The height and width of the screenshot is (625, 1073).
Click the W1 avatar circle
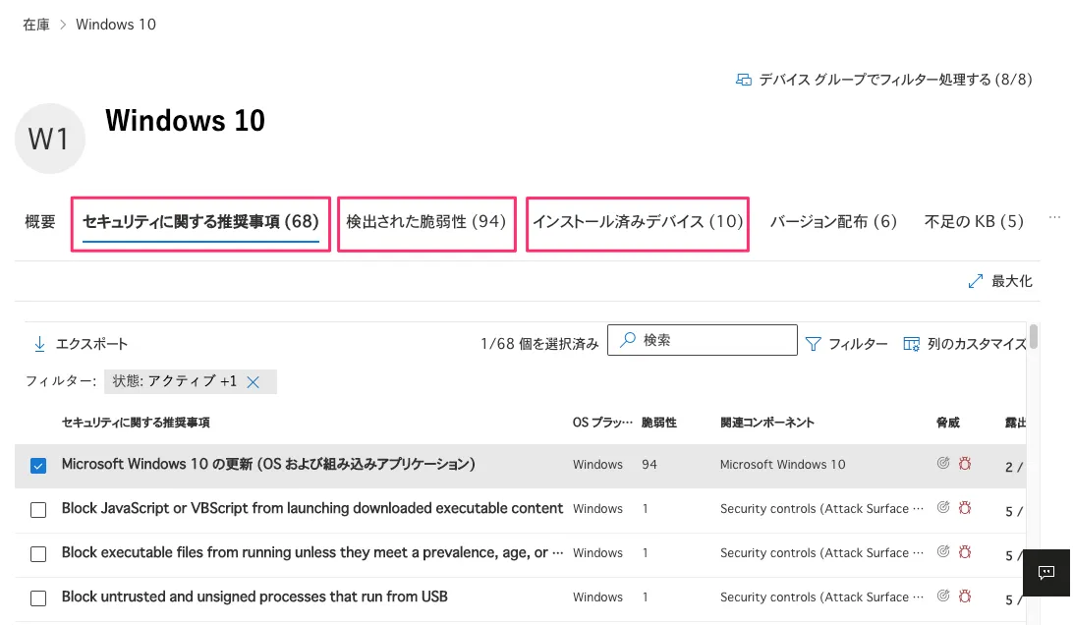(49, 139)
